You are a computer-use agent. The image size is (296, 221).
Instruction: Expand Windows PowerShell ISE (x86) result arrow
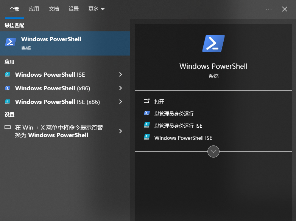tap(121, 102)
